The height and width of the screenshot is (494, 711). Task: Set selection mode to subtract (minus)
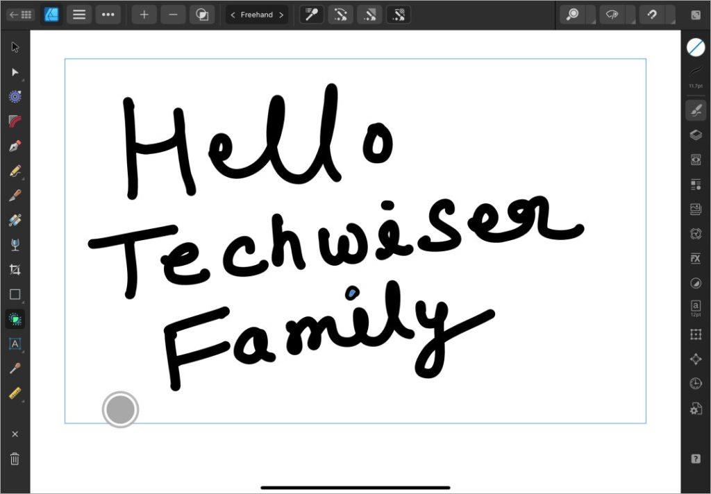(173, 15)
